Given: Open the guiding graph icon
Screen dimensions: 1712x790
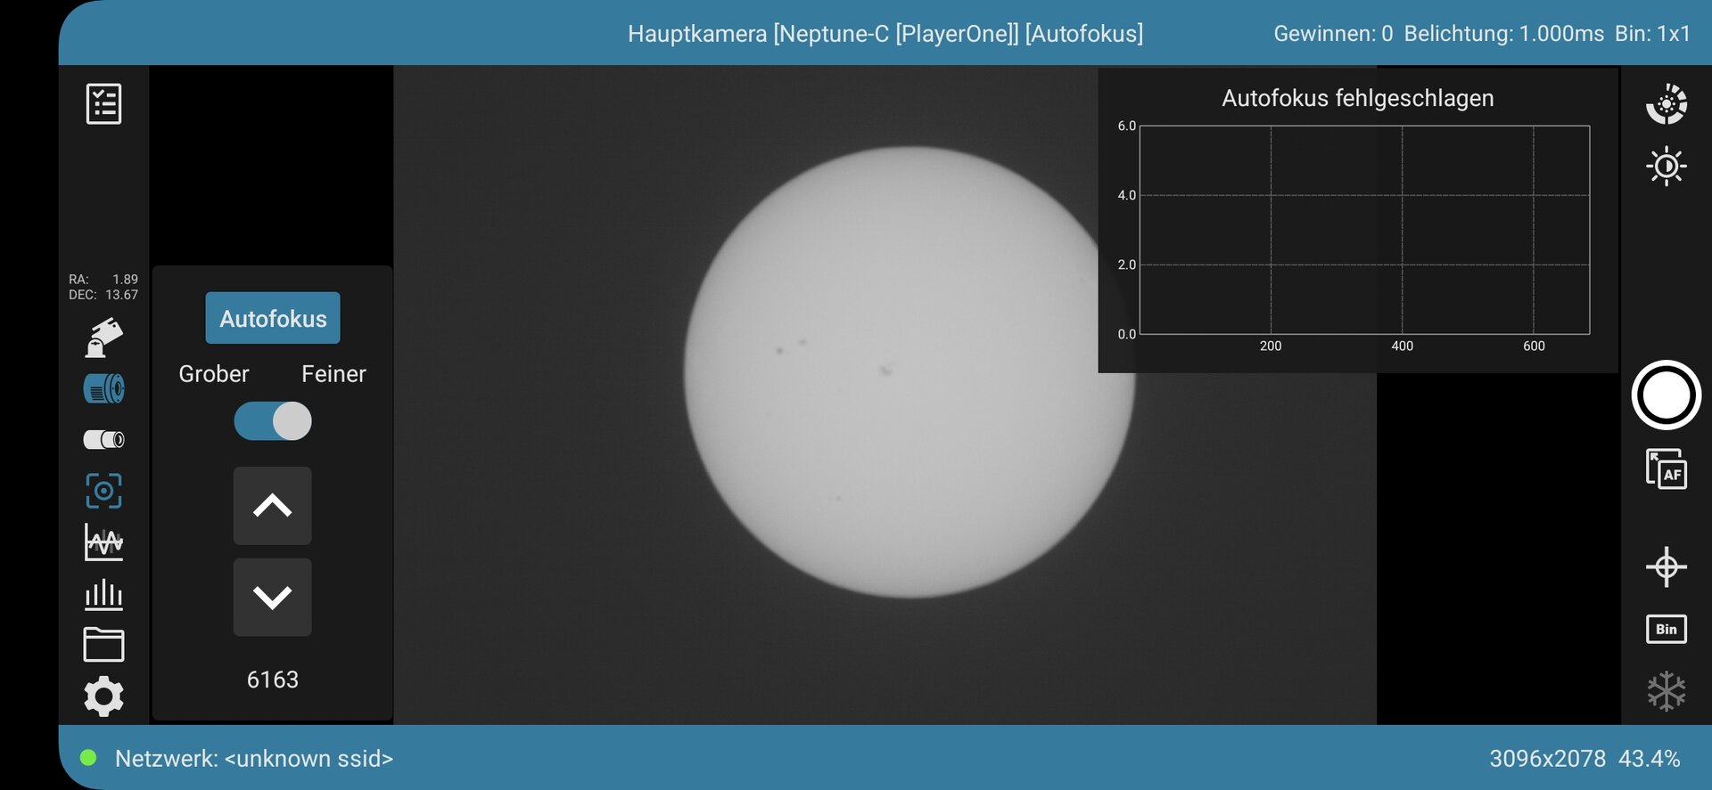Looking at the screenshot, I should (103, 542).
